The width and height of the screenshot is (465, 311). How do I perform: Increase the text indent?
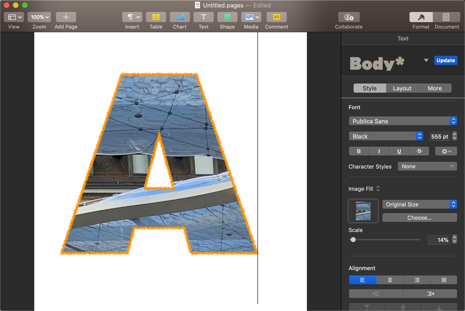pos(430,294)
